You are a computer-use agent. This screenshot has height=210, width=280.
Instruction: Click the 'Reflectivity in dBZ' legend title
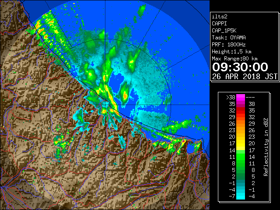[x=266, y=147]
